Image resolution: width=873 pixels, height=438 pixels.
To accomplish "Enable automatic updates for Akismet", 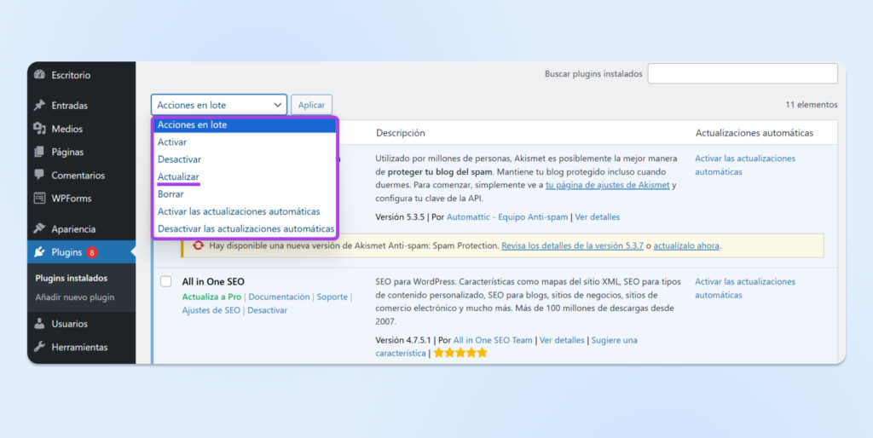I will (745, 165).
